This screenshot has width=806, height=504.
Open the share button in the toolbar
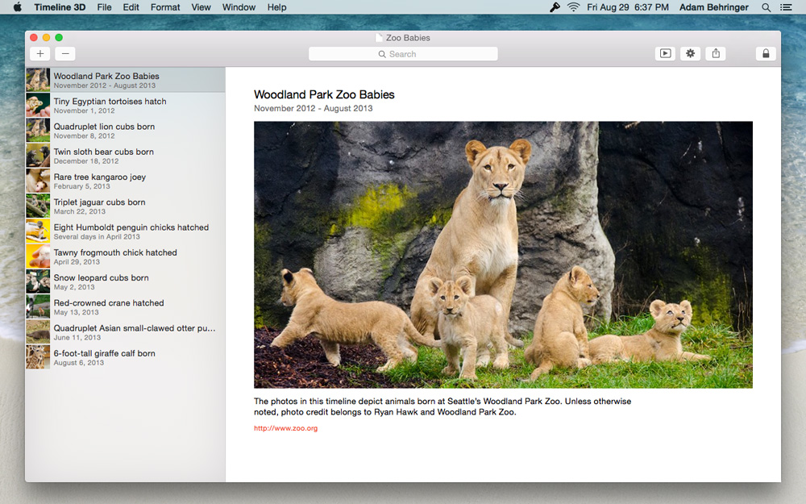[716, 53]
